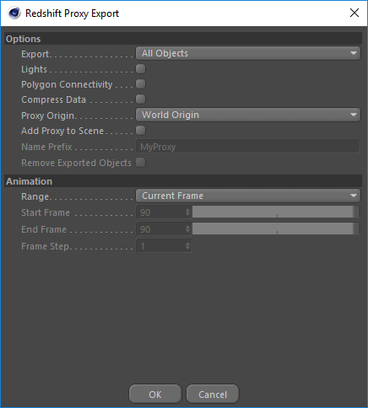Check Add Proxy to Scene
Image resolution: width=368 pixels, height=408 pixels.
(140, 131)
